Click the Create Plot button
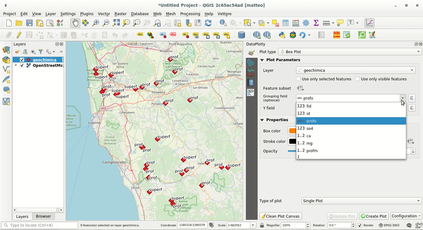The image size is (423, 230). 374,216
